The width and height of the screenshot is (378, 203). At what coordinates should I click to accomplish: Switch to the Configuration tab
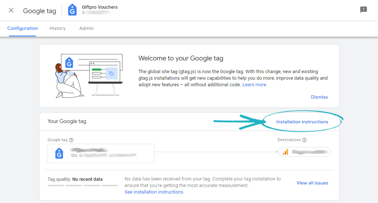click(23, 28)
